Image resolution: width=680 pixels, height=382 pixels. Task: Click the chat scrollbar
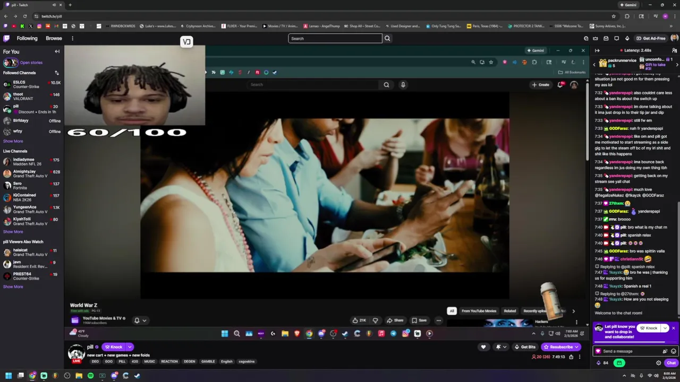[678, 260]
